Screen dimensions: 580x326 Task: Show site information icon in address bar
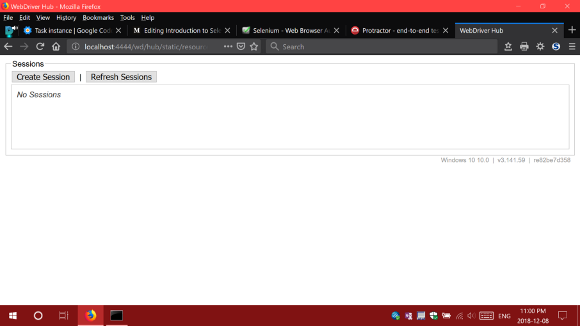[76, 47]
